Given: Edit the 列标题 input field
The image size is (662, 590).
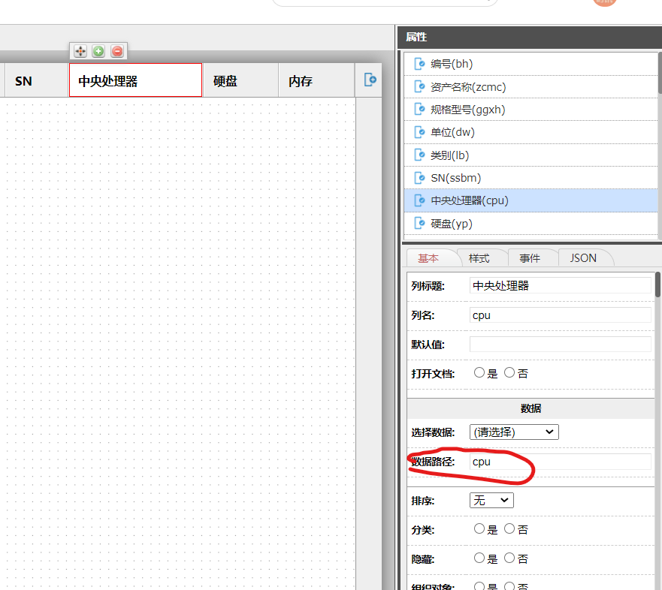Looking at the screenshot, I should [x=561, y=285].
